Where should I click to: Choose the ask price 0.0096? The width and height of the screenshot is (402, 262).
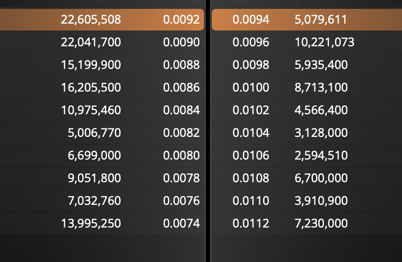click(x=251, y=42)
